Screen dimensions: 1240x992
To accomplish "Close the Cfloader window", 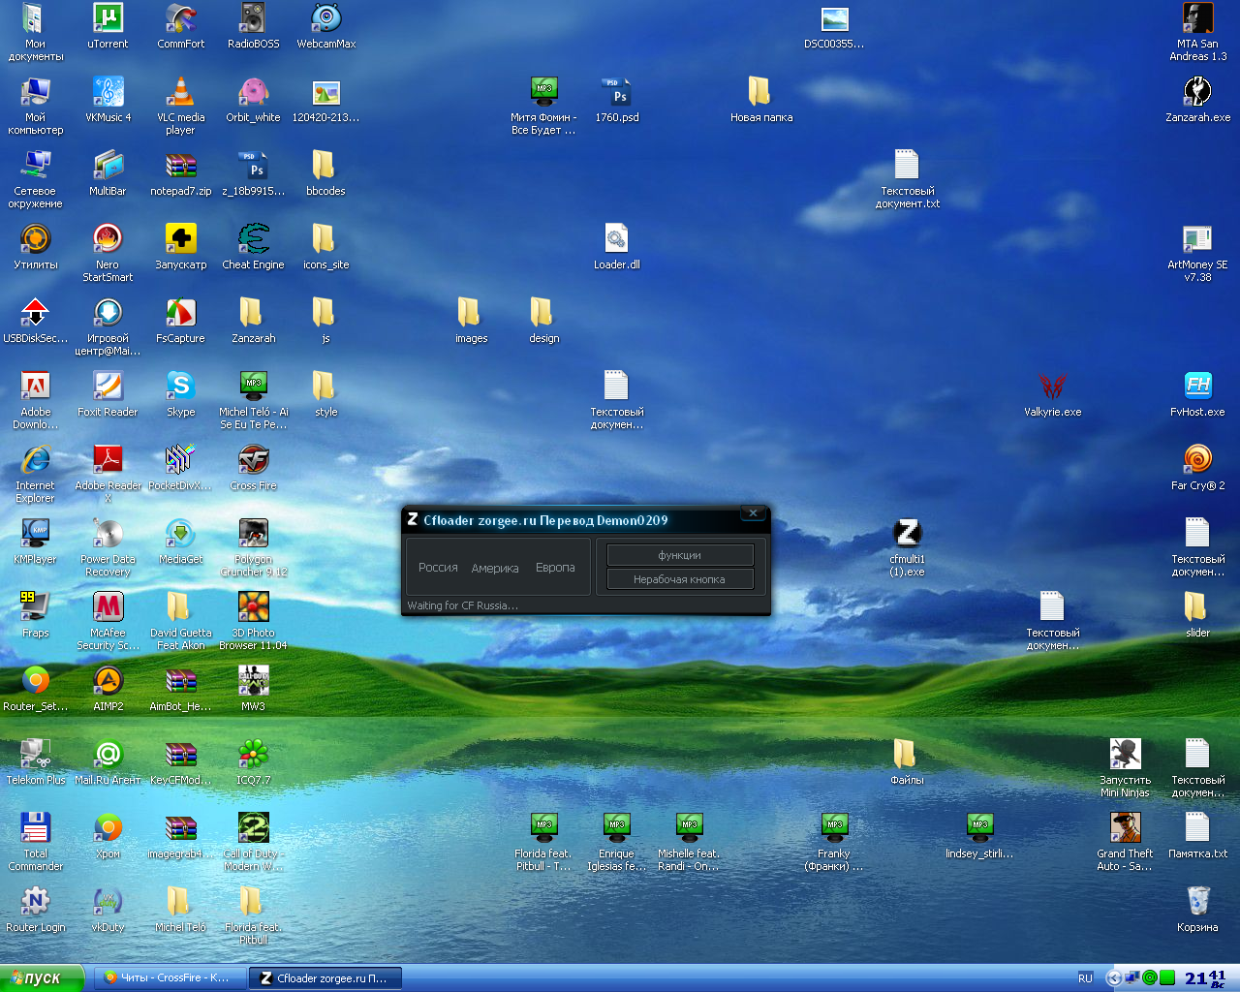I will 753,513.
